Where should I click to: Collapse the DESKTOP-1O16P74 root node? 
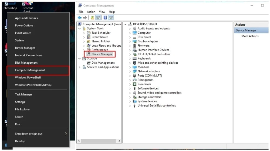pyautogui.click(x=126, y=24)
